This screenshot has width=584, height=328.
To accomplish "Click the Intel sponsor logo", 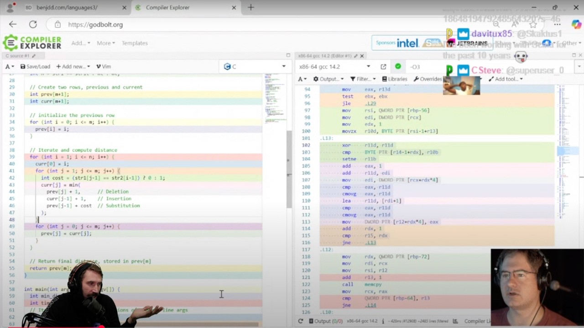I will tap(407, 43).
